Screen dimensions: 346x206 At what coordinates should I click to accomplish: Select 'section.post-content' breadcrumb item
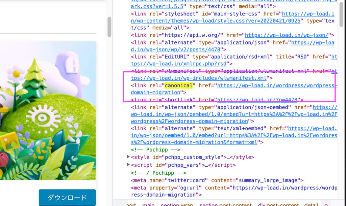(x=225, y=204)
